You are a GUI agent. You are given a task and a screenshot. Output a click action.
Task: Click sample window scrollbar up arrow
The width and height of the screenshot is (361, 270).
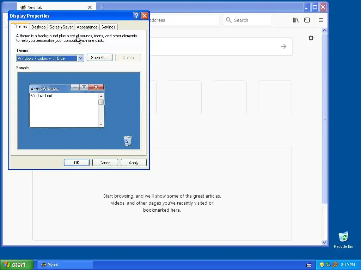coord(101,96)
